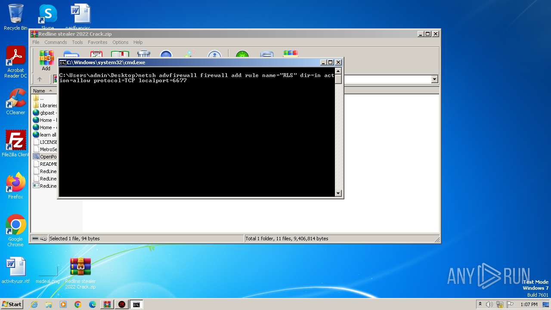
Task: Open Windows Media Player from taskbar
Action: [63, 304]
